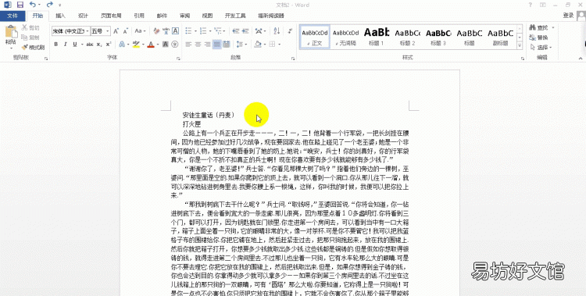The width and height of the screenshot is (586, 296).
Task: Open line spacing dropdown
Action: point(241,45)
